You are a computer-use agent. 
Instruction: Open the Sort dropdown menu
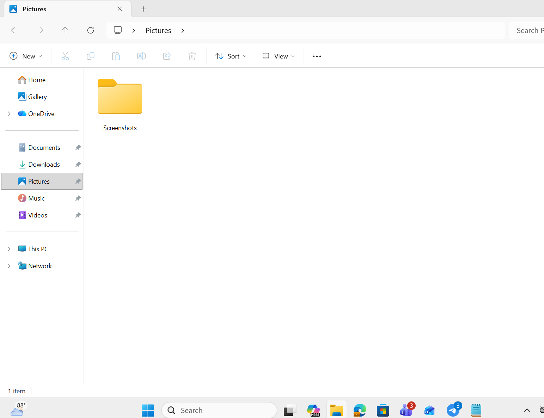point(231,56)
